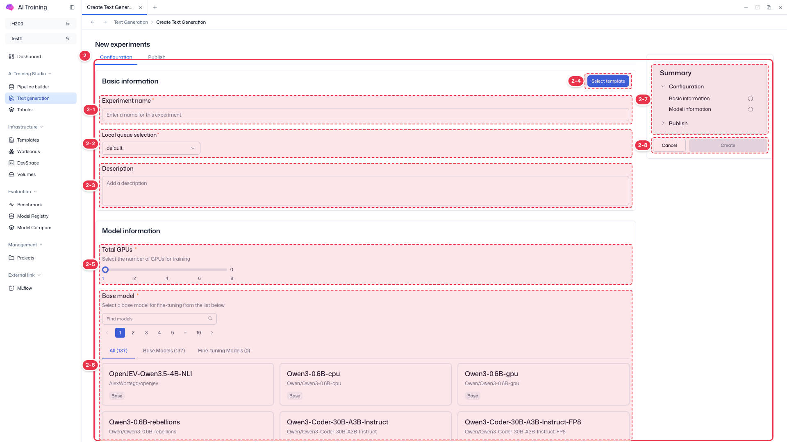787x442 pixels.
Task: Go to page 16 of models
Action: click(x=199, y=333)
